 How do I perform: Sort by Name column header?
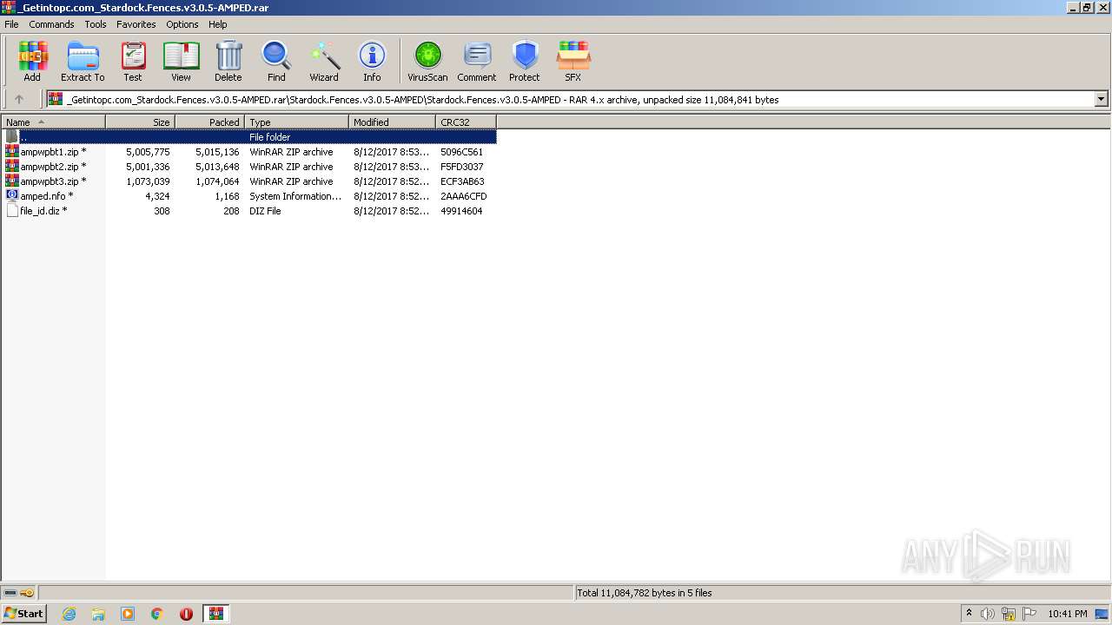coord(53,122)
